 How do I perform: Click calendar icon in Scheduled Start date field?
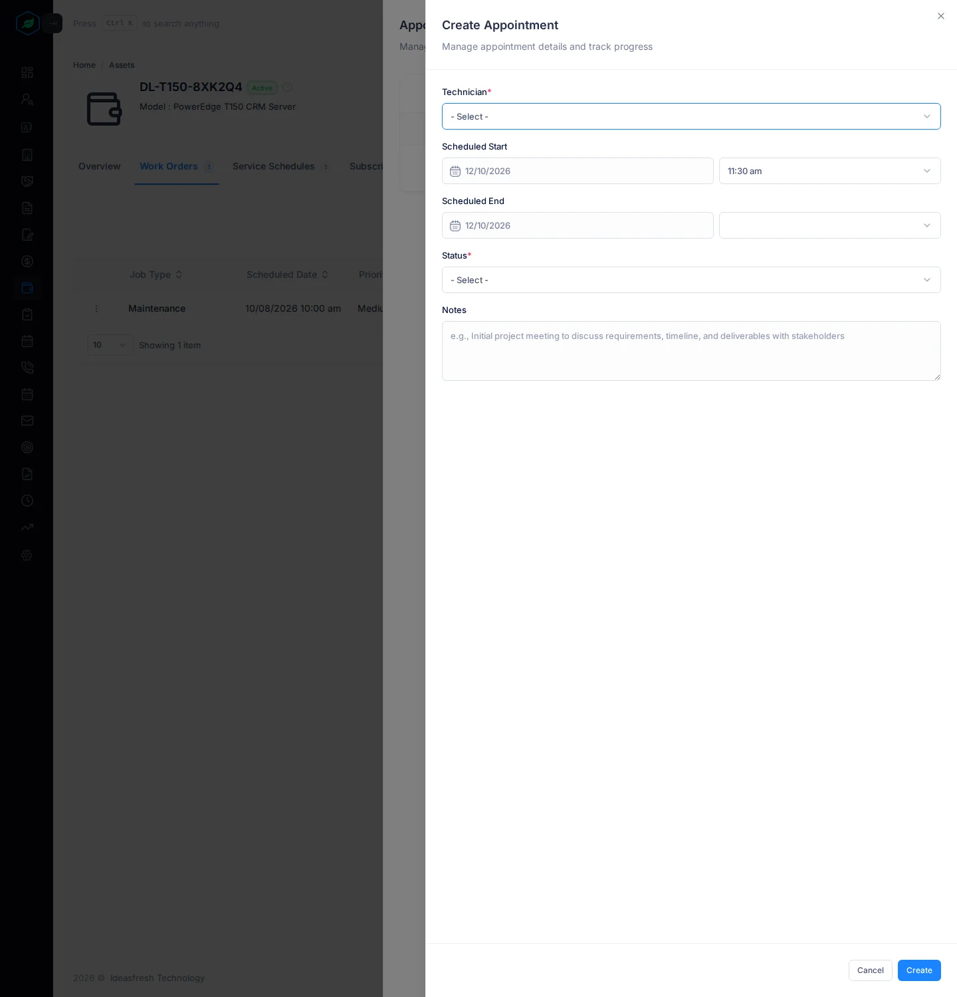coord(455,171)
